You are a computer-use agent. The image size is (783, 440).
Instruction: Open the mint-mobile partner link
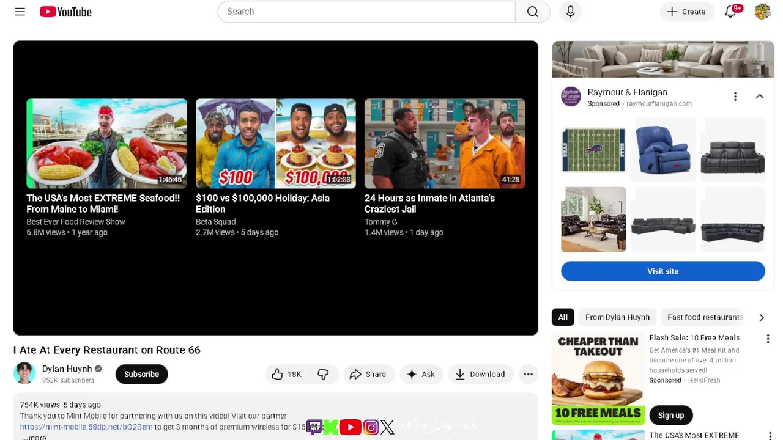click(x=86, y=427)
